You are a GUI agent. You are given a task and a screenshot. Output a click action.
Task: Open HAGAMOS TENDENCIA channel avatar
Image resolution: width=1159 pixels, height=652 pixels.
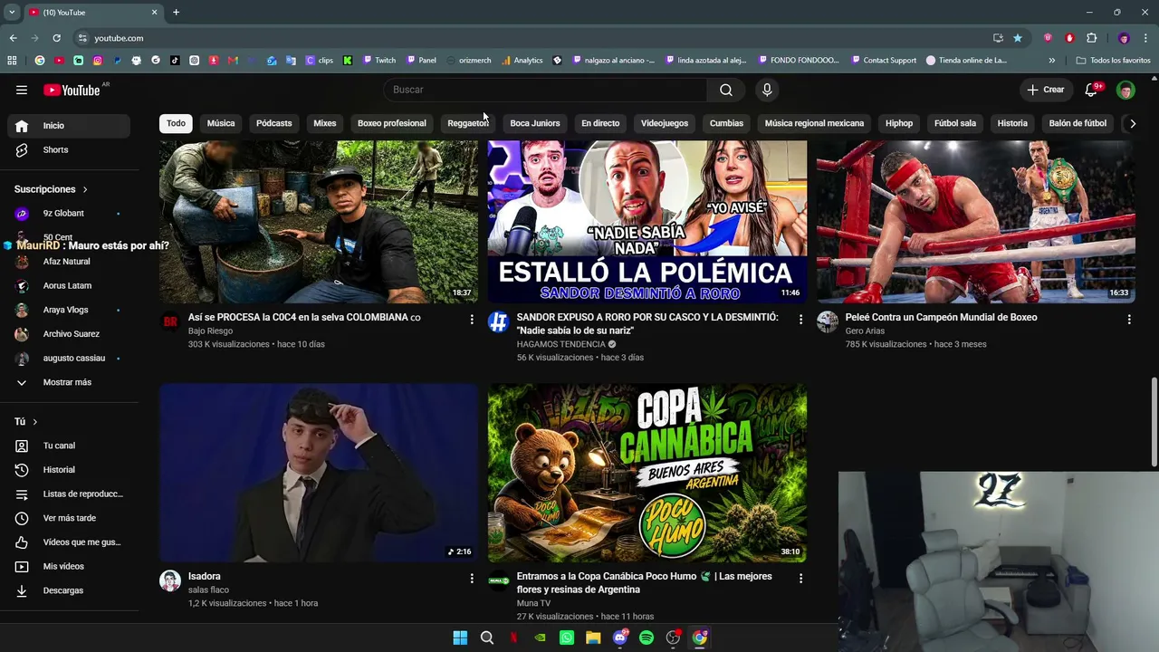(x=499, y=321)
